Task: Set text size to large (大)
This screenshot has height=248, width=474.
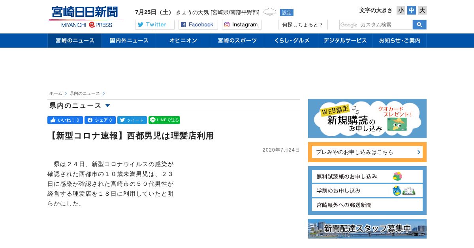Action: [422, 10]
